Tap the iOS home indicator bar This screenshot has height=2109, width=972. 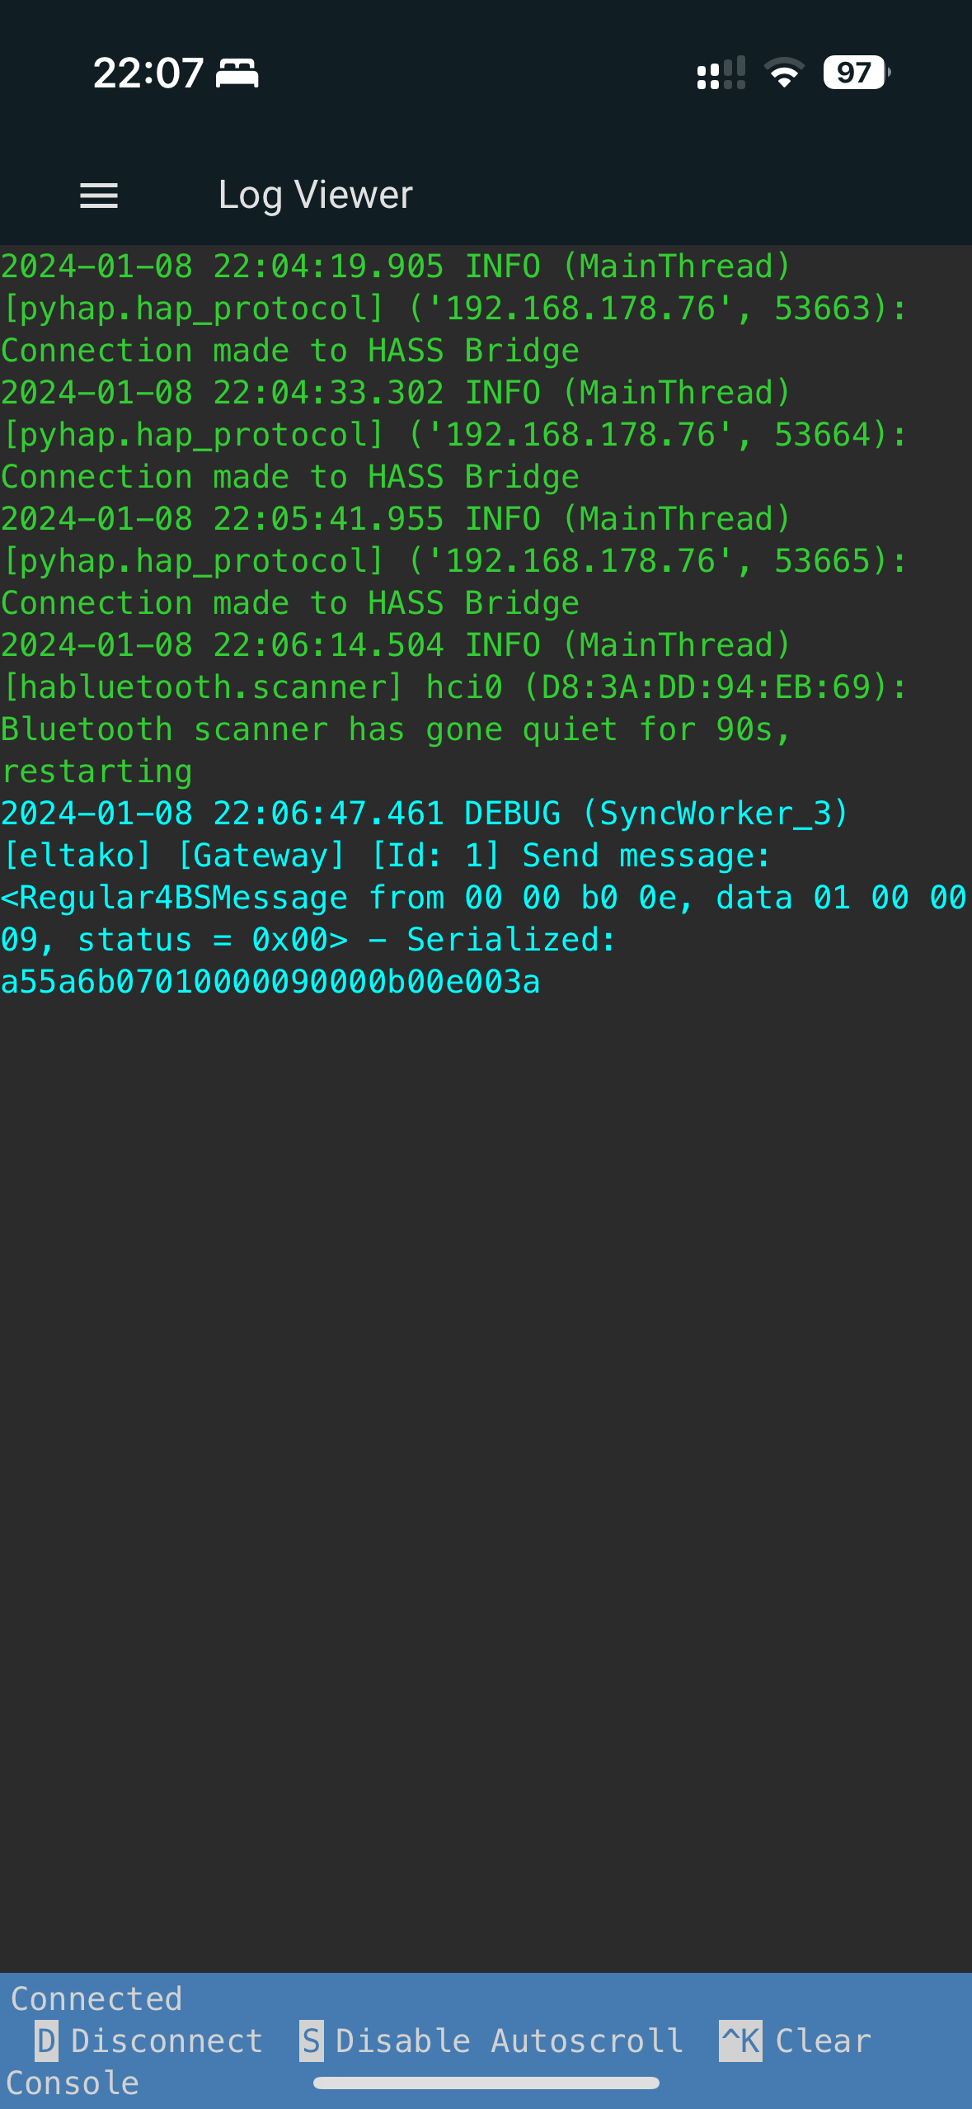(486, 2083)
